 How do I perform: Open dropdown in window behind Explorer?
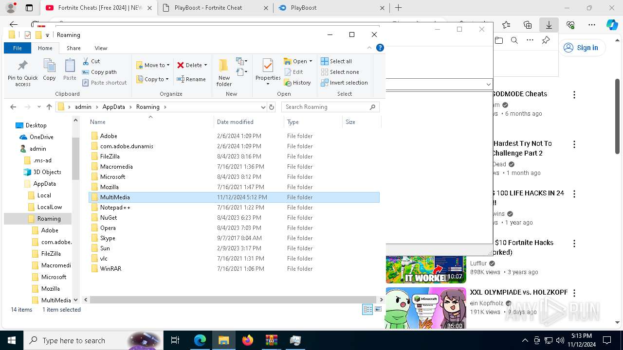488,84
